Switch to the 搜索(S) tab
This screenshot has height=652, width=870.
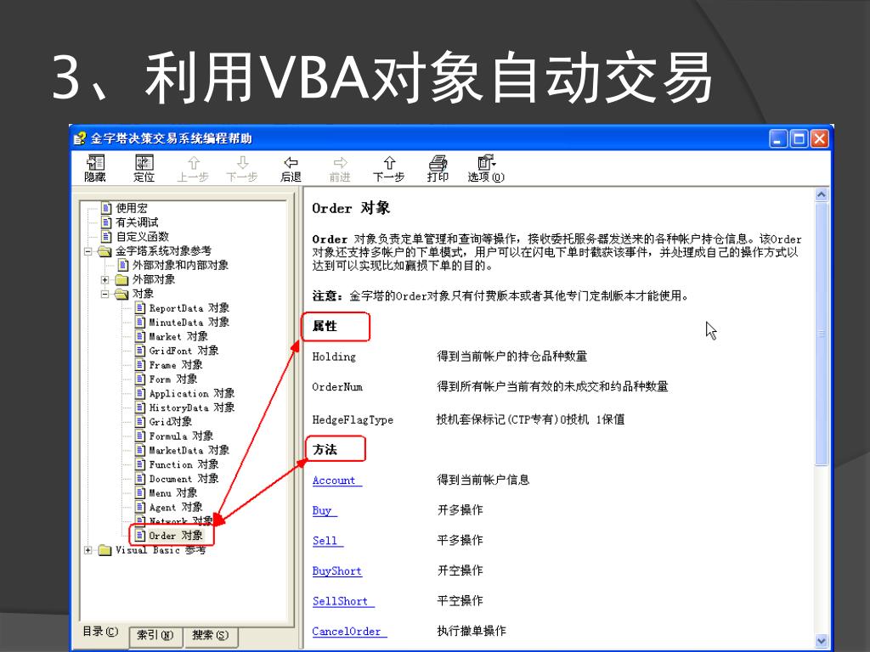point(211,635)
